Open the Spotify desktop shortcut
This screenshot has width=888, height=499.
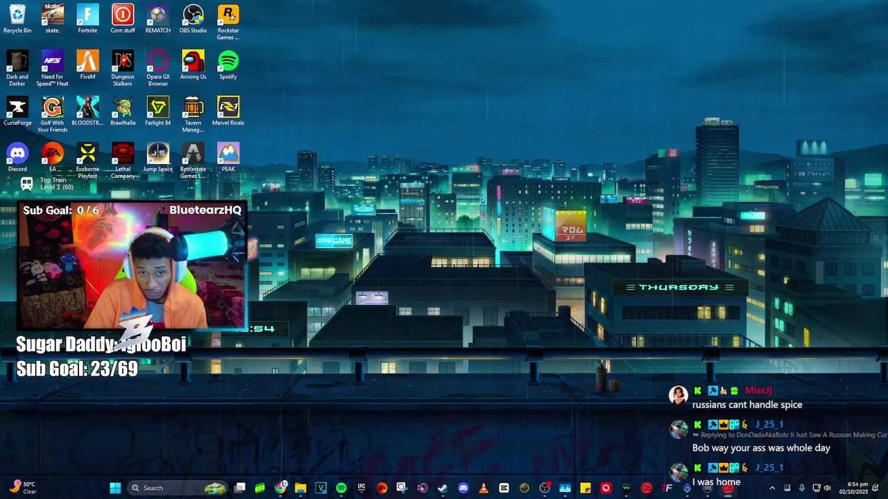(x=228, y=64)
